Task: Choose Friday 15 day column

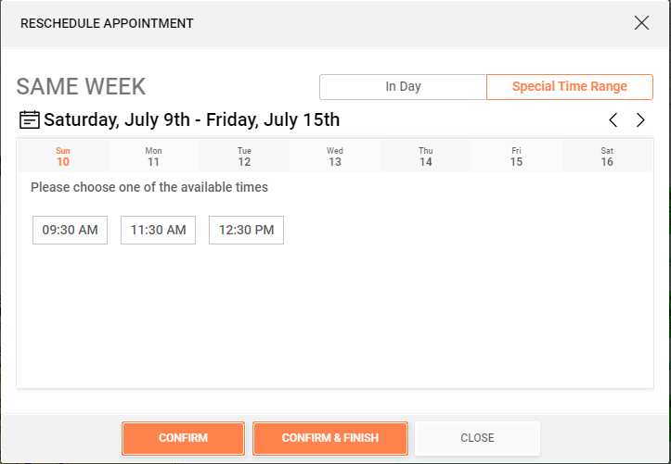Action: (517, 157)
